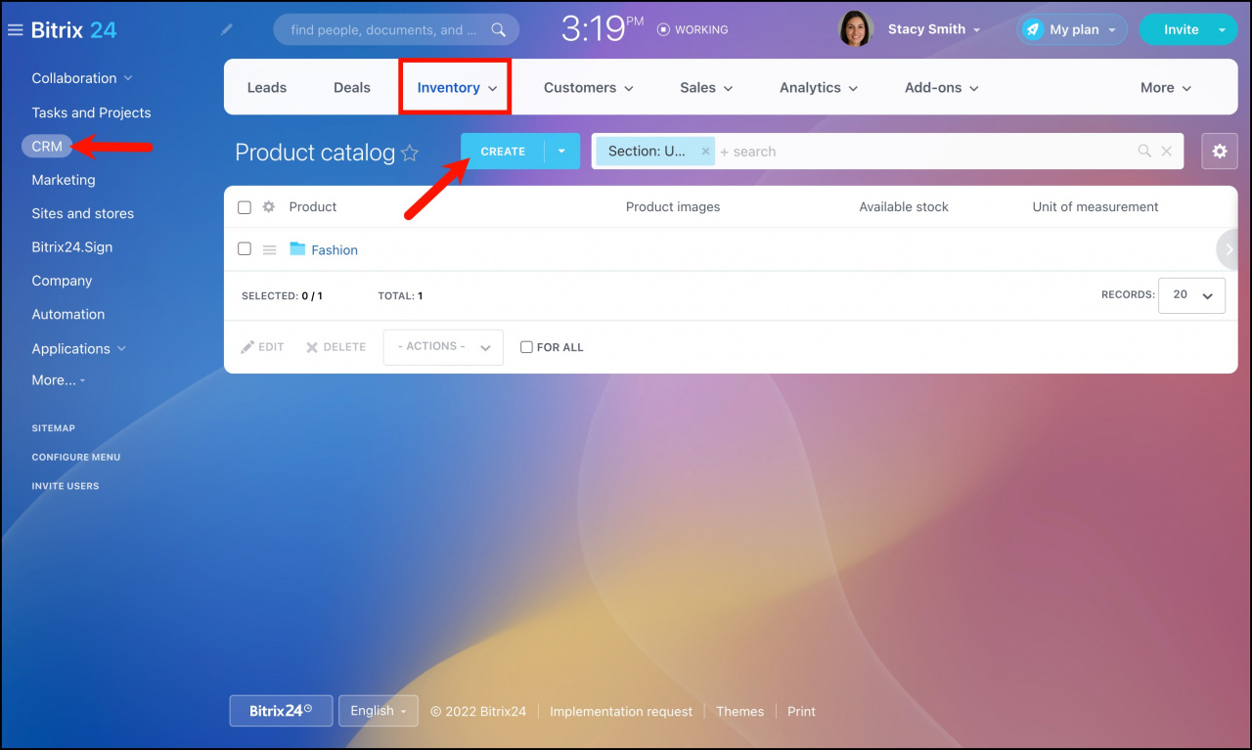This screenshot has height=750, width=1252.
Task: Open Bitrix24.Sign in sidebar
Action: [72, 247]
